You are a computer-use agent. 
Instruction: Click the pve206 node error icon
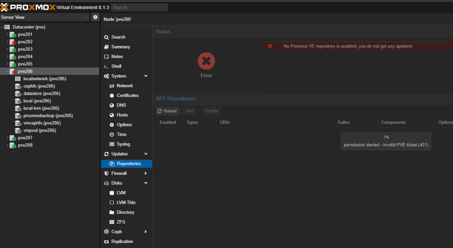click(13, 71)
